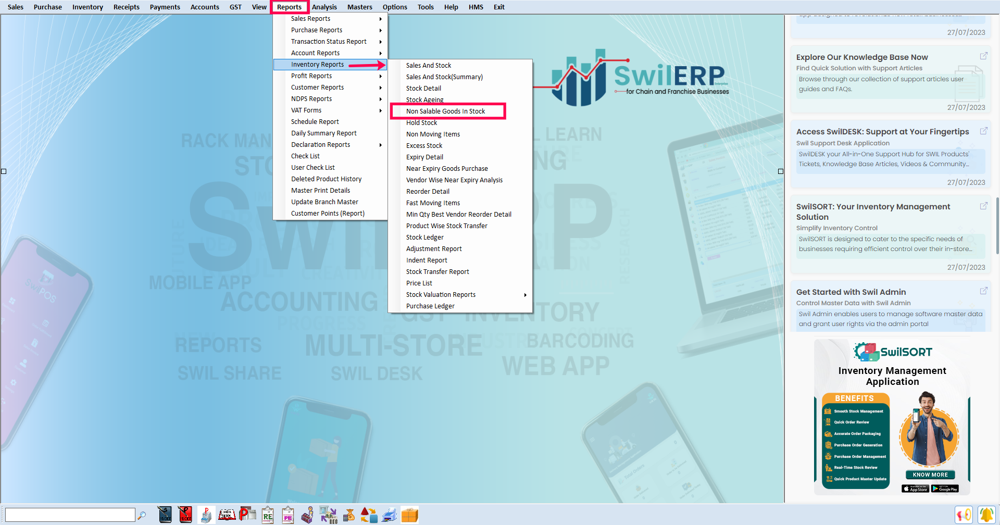Select Expiry Detail report
Viewport: 1000px width, 525px height.
click(460, 157)
